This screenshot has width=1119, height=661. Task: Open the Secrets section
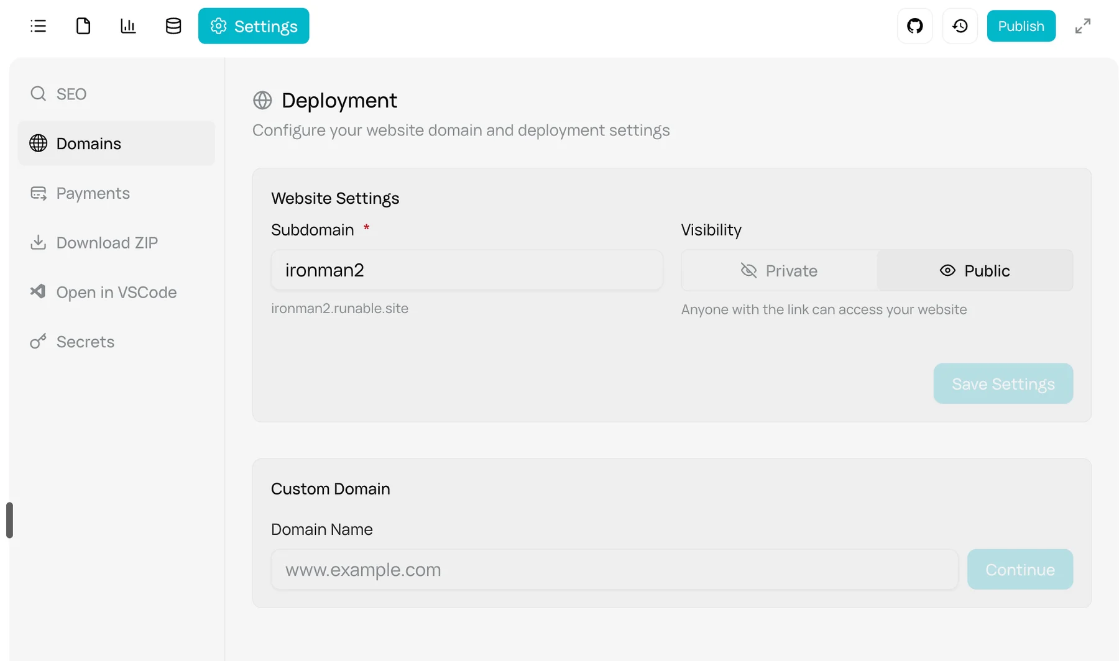point(85,342)
